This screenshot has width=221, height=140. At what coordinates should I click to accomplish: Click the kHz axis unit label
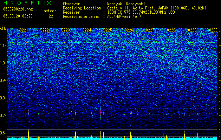pos(3,28)
